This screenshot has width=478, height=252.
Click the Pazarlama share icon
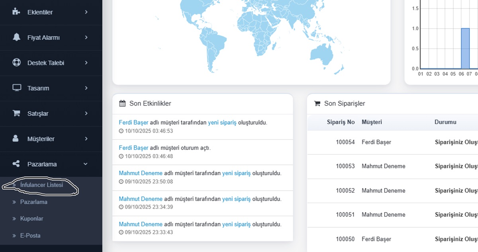(x=16, y=164)
